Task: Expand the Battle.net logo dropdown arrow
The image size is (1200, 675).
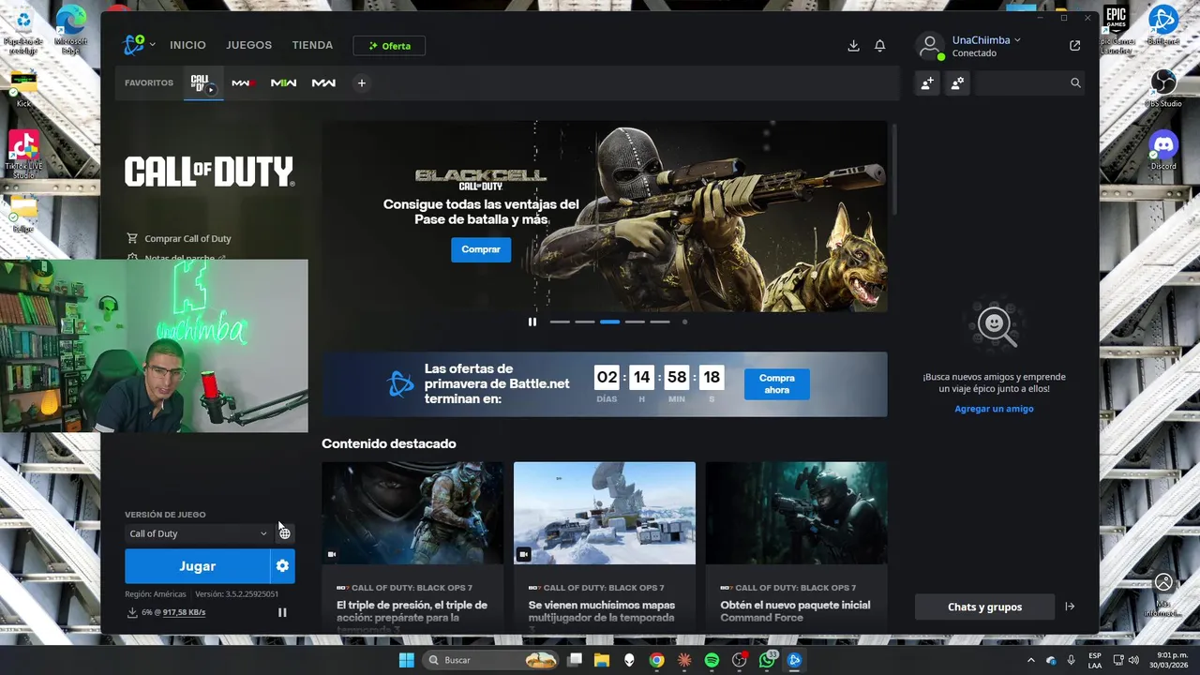Action: click(152, 45)
